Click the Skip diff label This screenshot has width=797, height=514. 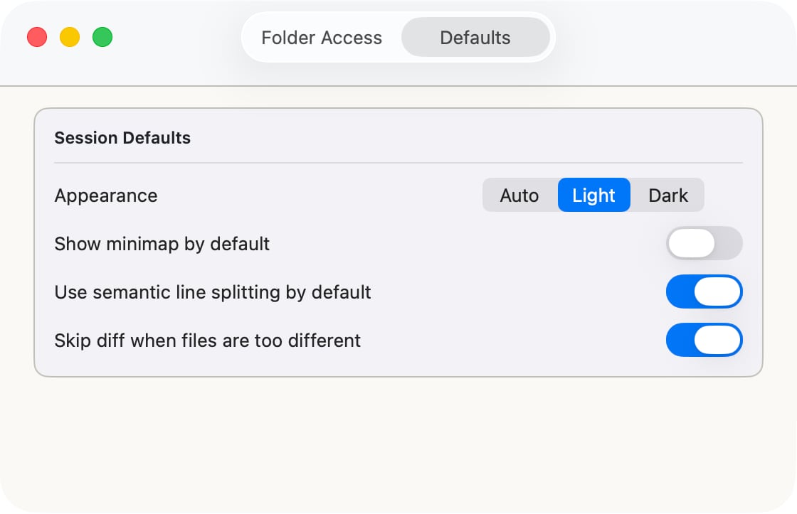(x=207, y=341)
